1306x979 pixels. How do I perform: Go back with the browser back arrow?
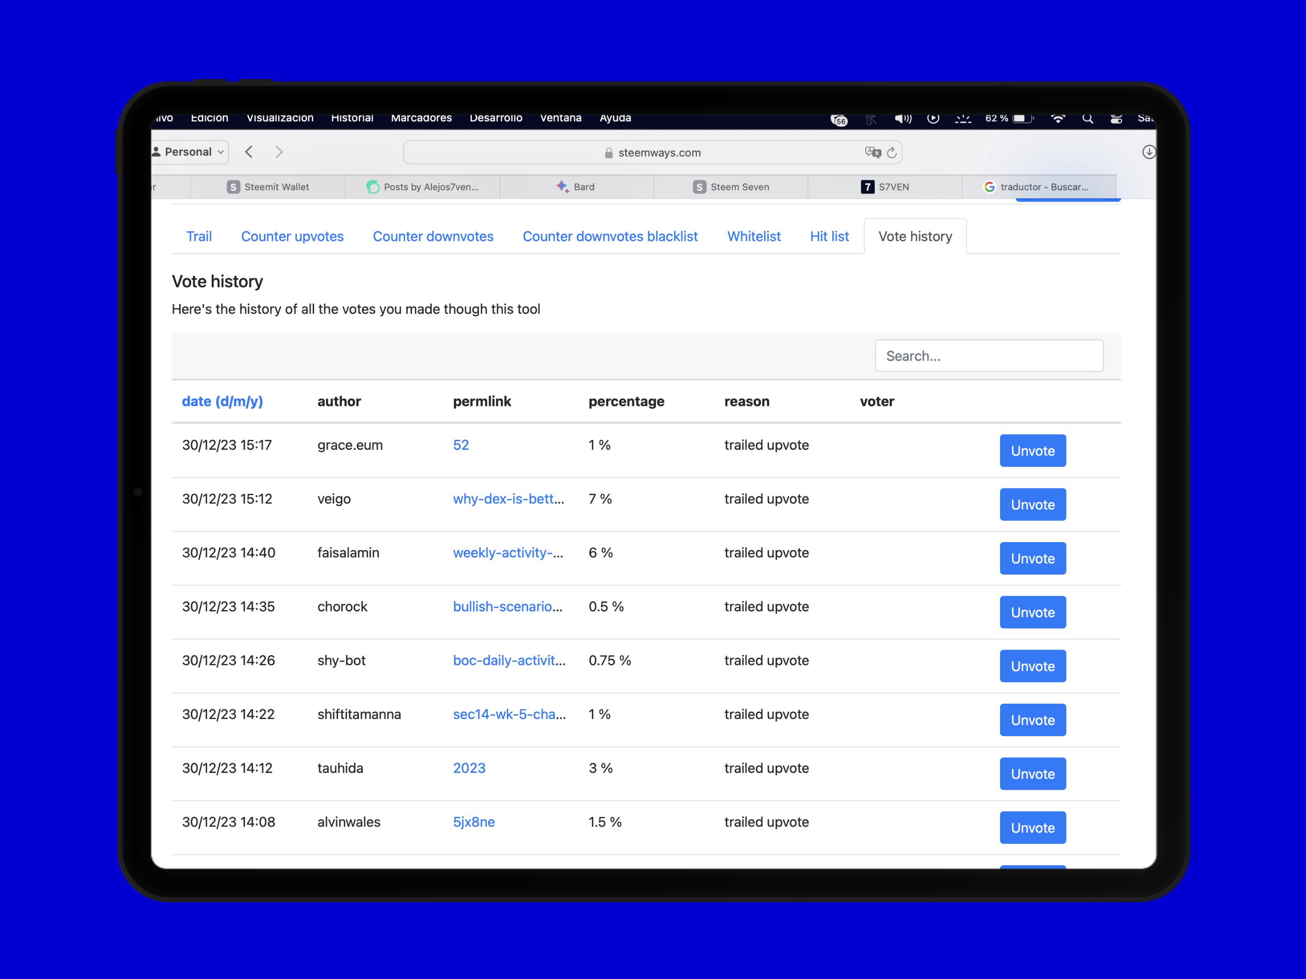click(249, 152)
